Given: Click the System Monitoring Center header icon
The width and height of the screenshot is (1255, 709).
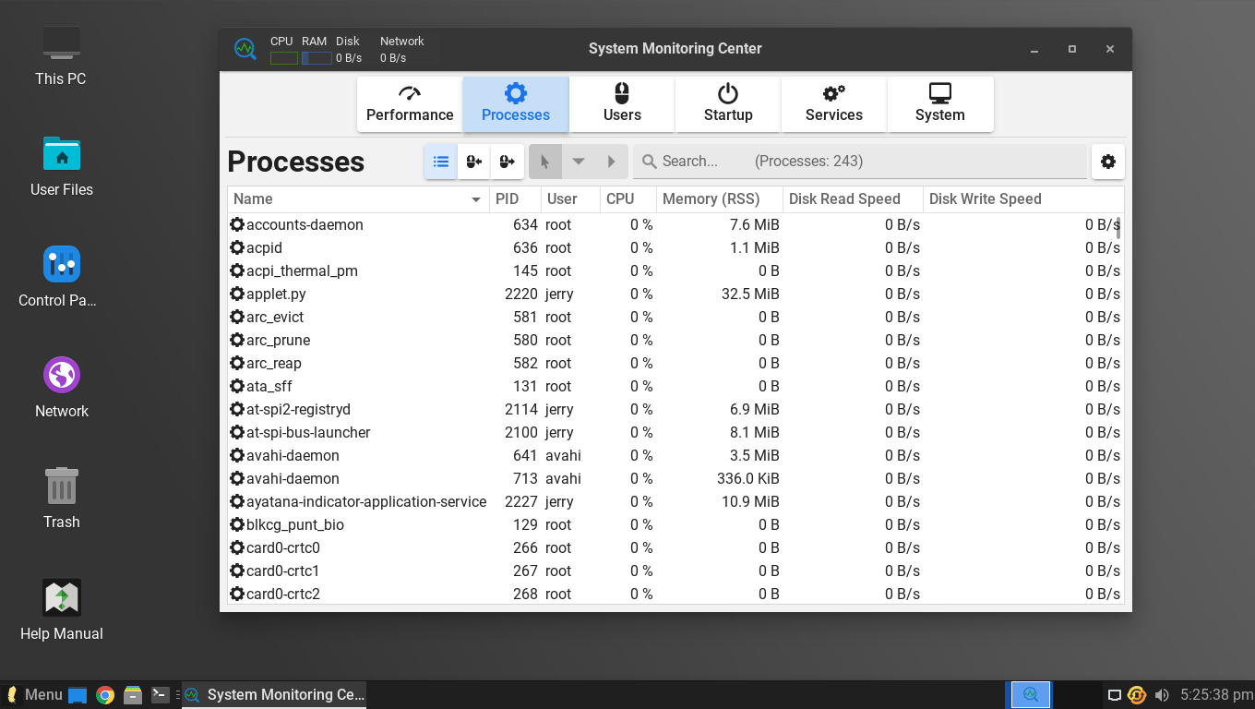Looking at the screenshot, I should pos(245,49).
